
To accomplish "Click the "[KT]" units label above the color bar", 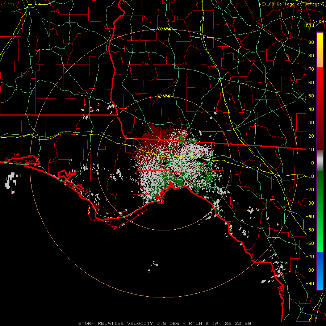I will (309, 25).
